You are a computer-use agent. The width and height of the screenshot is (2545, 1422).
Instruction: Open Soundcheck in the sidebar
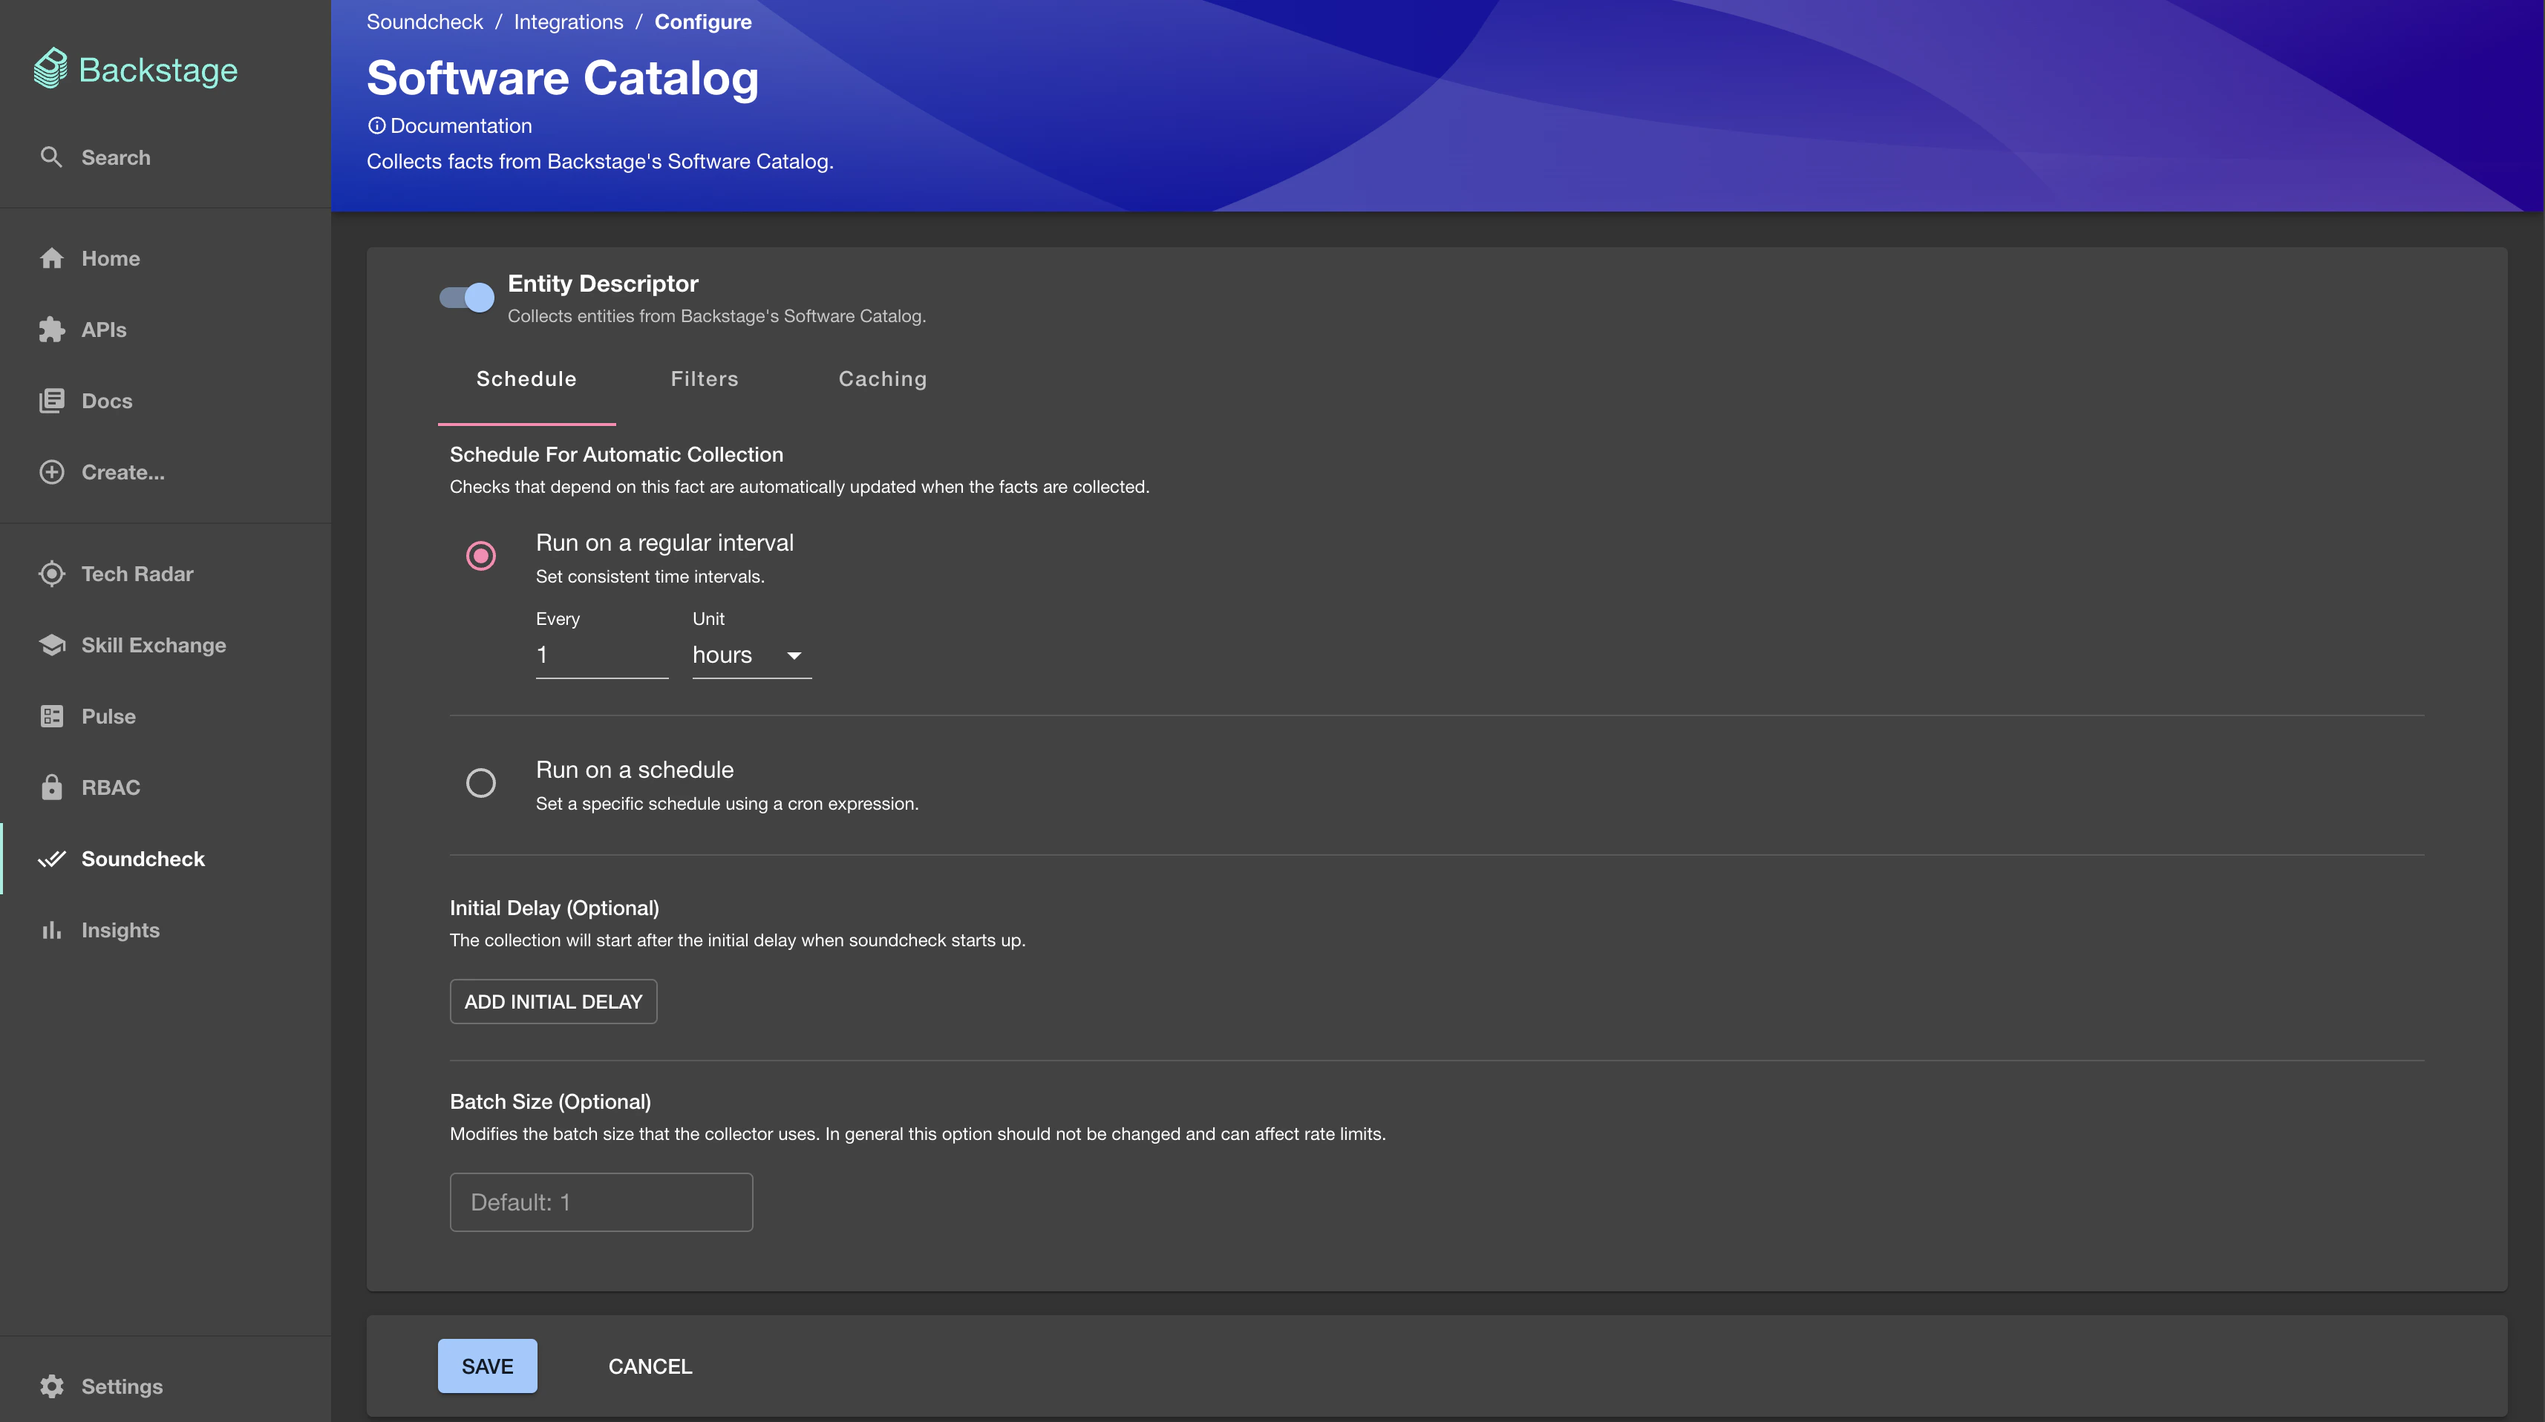tap(165, 859)
